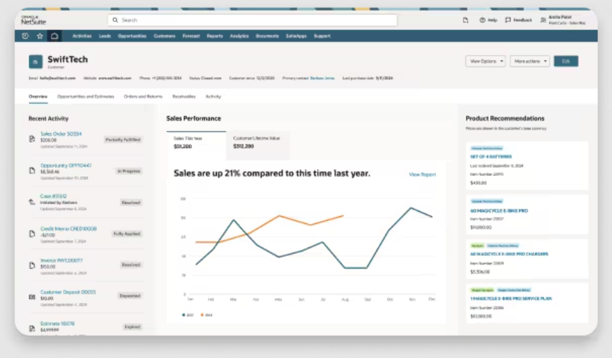Viewport: 612px width, 358px height.
Task: Open Help in the header
Action: point(488,20)
